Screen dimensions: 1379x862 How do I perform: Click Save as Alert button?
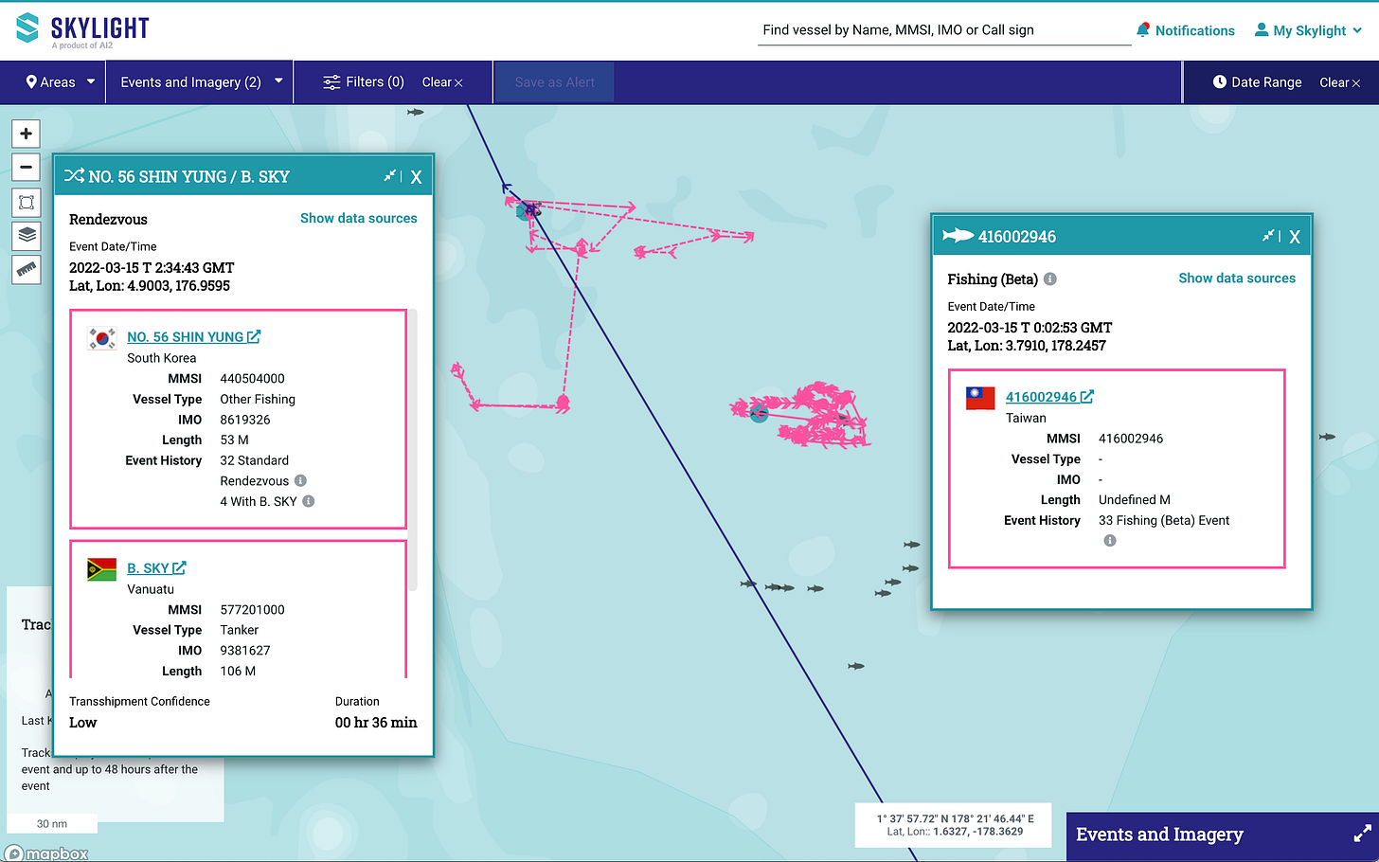click(554, 82)
